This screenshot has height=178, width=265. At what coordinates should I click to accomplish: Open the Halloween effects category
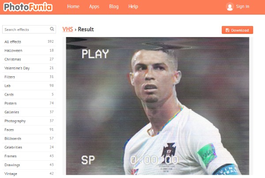click(29, 50)
